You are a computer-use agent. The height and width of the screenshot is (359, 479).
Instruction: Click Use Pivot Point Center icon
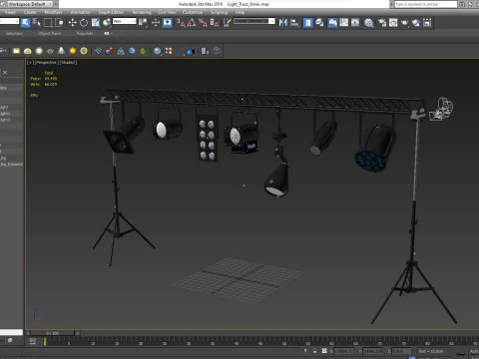[x=143, y=23]
